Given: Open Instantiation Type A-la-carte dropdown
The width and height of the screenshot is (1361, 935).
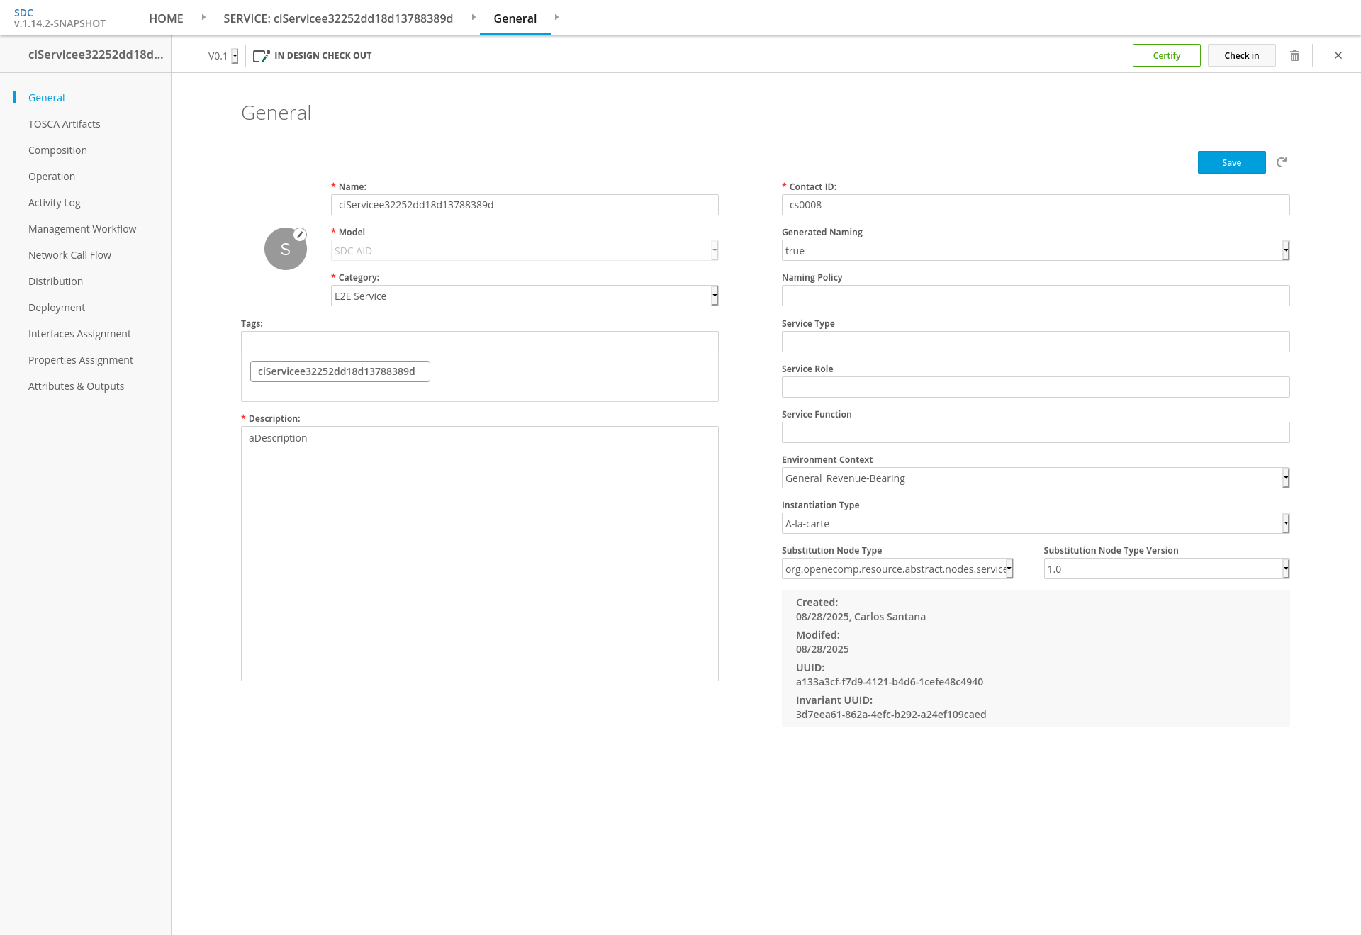Looking at the screenshot, I should pos(1036,523).
